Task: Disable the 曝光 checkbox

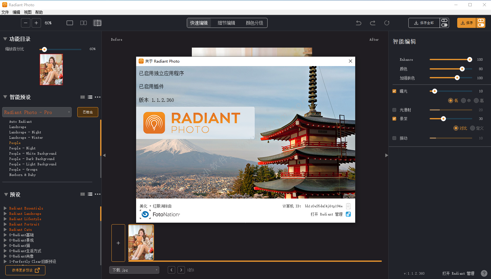Action: (x=394, y=91)
